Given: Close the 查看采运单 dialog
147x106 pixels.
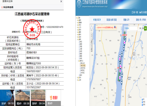Looking at the screenshot, I should coord(61,1).
